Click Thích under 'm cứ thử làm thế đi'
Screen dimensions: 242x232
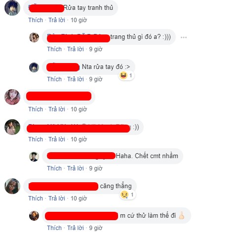[x=54, y=228]
